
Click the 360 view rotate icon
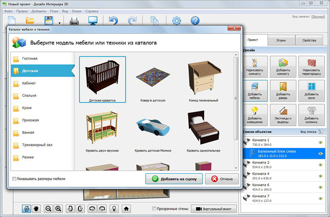click(27, 208)
